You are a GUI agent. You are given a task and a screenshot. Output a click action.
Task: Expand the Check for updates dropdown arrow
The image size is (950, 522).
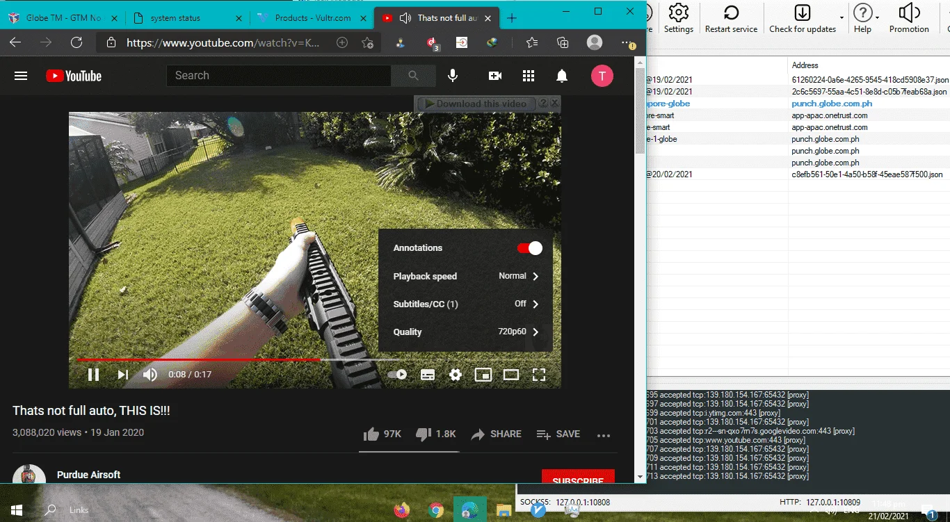842,18
